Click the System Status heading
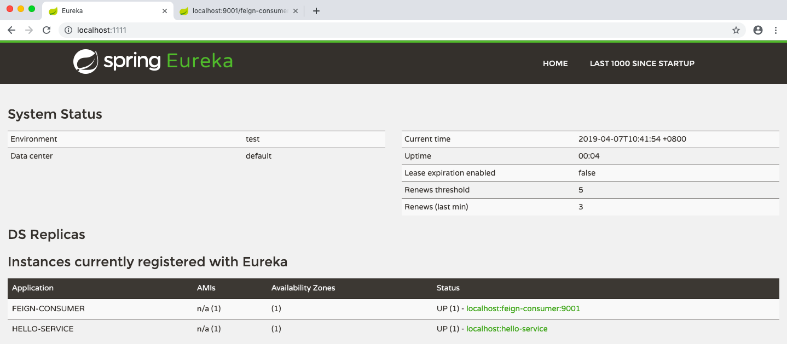The width and height of the screenshot is (787, 344). (x=55, y=114)
